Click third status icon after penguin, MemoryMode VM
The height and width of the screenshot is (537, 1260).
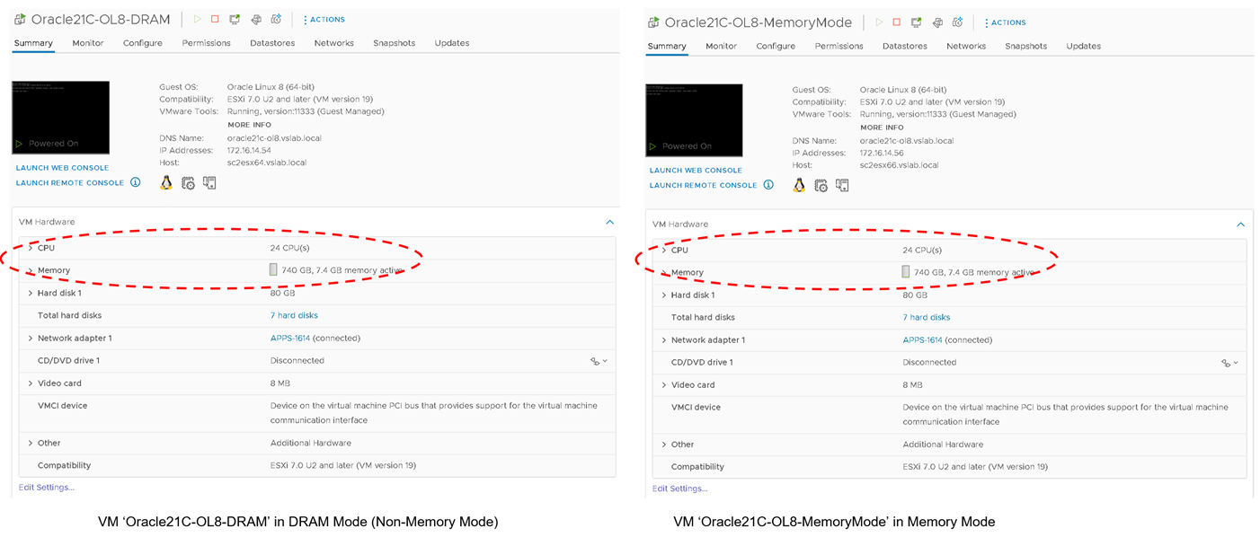[x=842, y=186]
